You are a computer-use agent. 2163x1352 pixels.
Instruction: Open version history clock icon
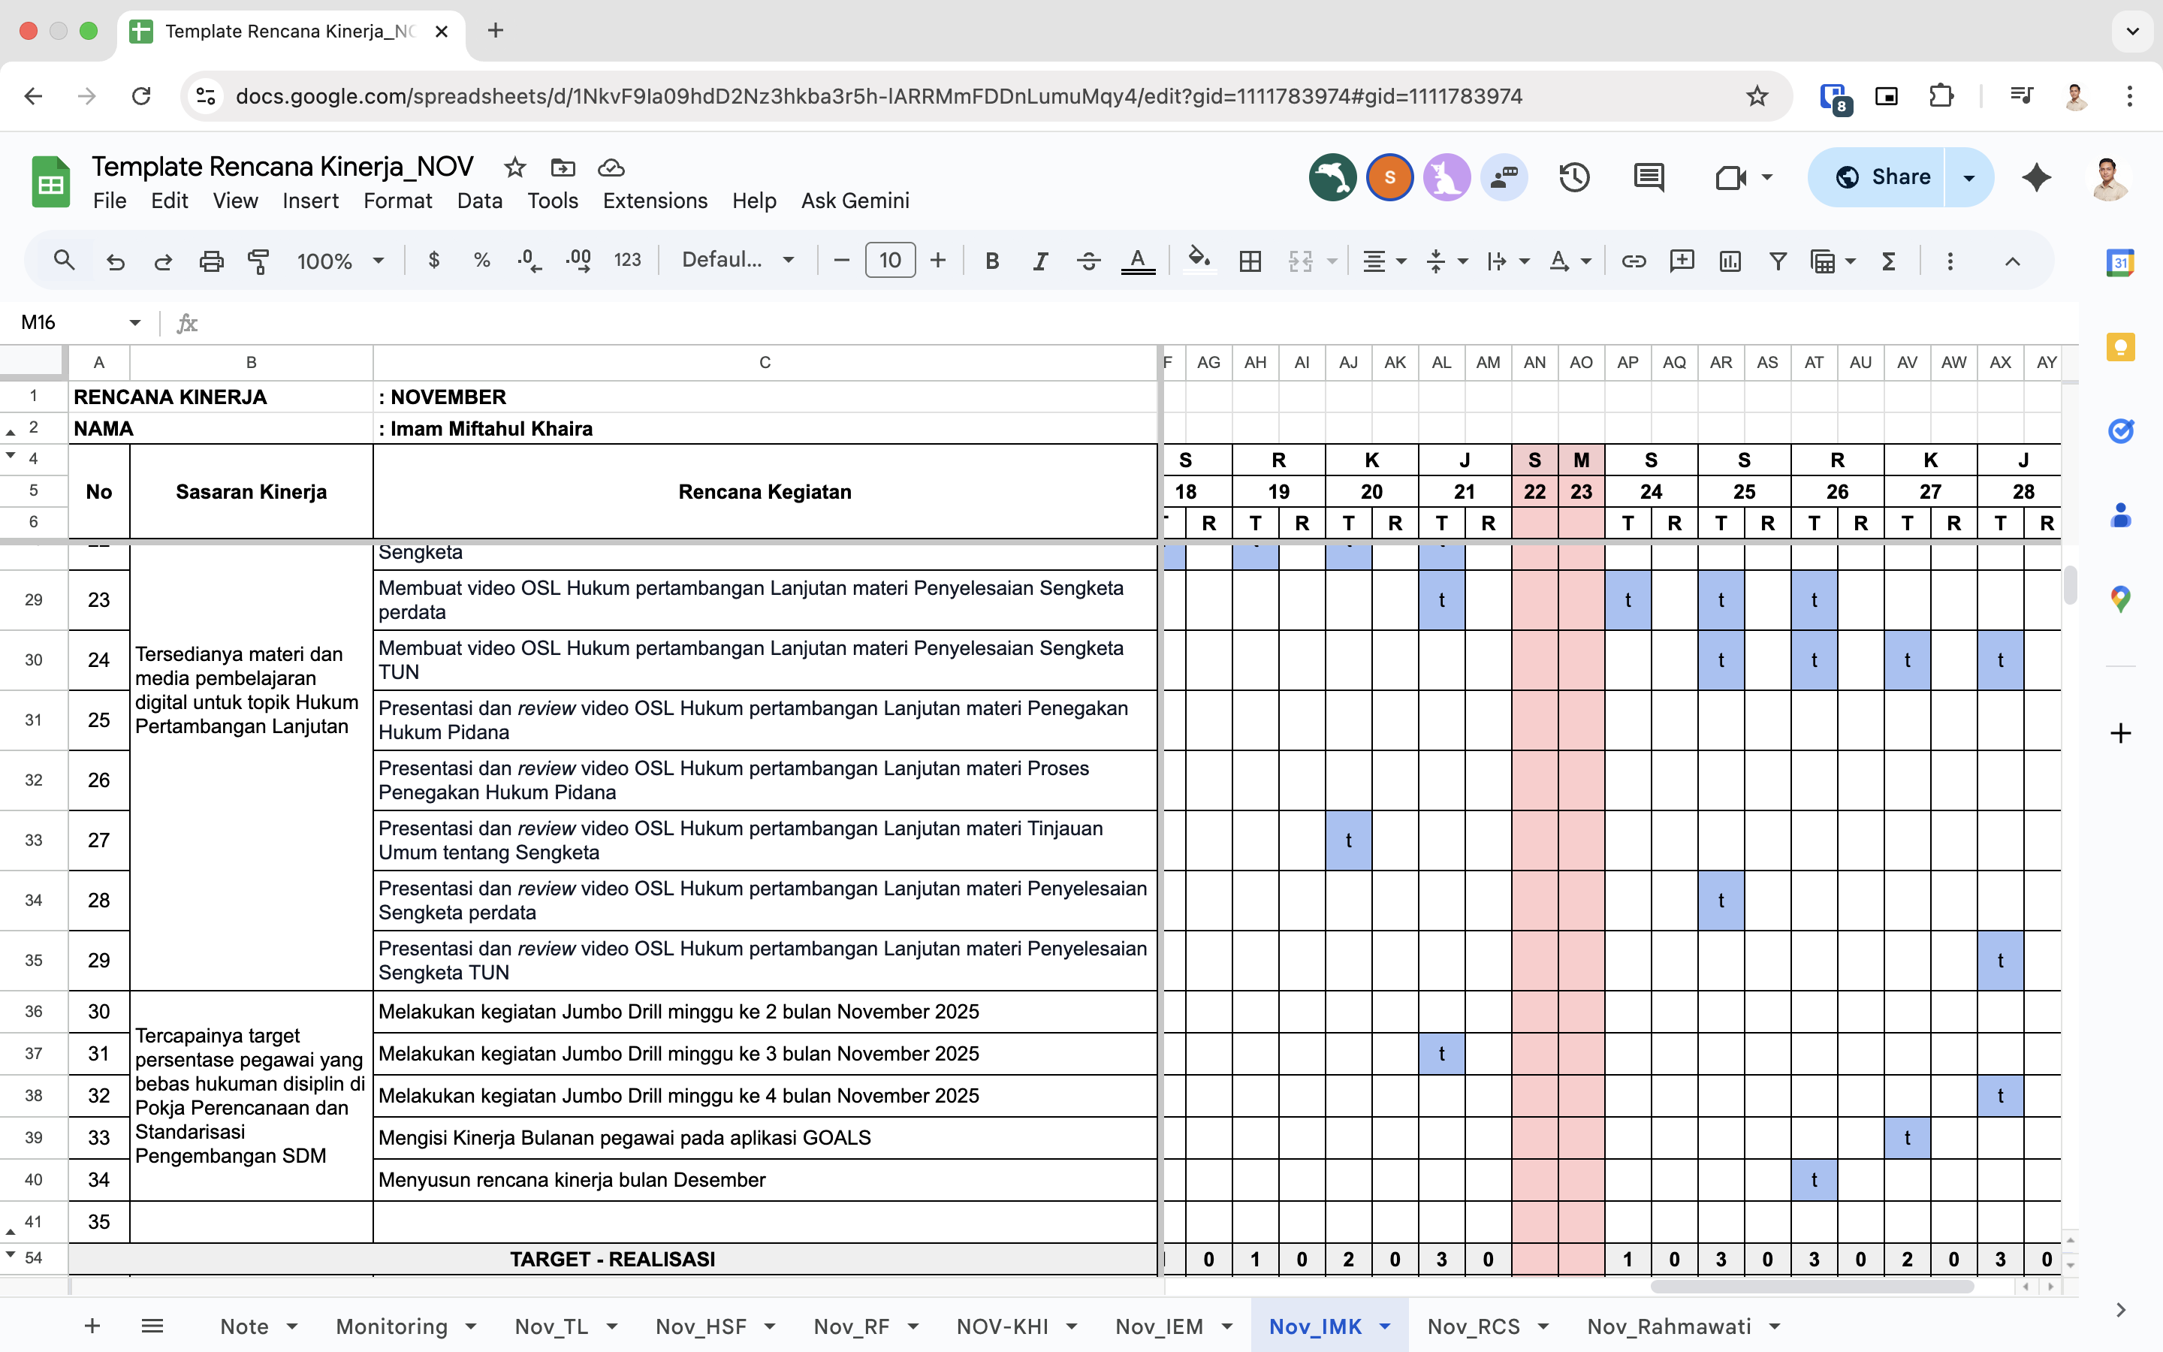pyautogui.click(x=1574, y=177)
